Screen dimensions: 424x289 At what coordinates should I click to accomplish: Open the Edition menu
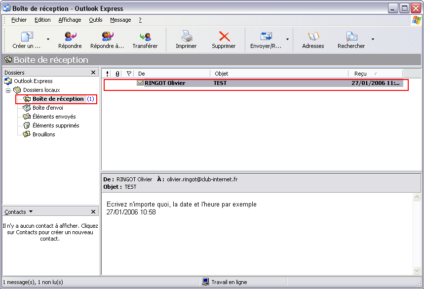[42, 20]
